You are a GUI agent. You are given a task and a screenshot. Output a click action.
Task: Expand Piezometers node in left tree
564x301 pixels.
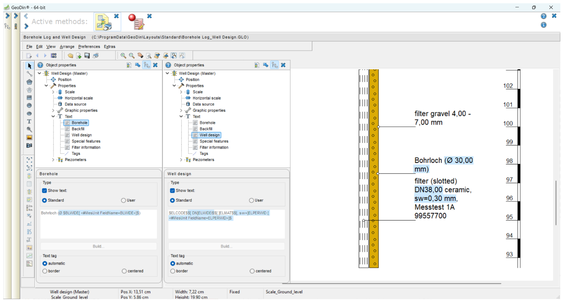coord(53,160)
